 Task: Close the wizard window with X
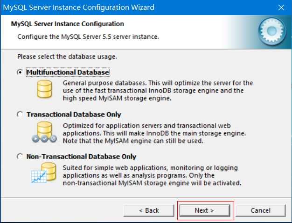pos(281,7)
